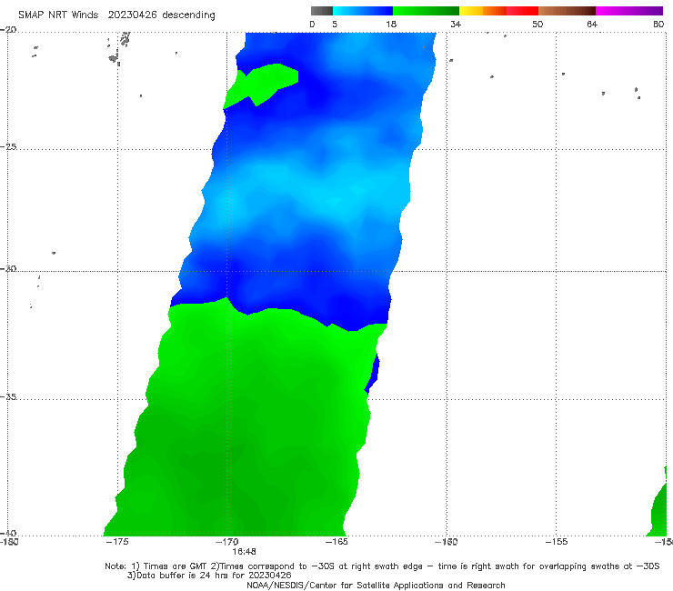Viewport: 673px width, 591px height.
Task: Click the '-160' longitude axis label
Action: click(x=447, y=542)
